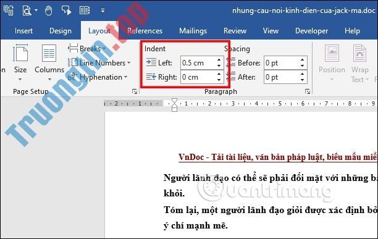Click the horizontal ruler at mark 5
Viewport: 378px width, 239px height.
280,104
